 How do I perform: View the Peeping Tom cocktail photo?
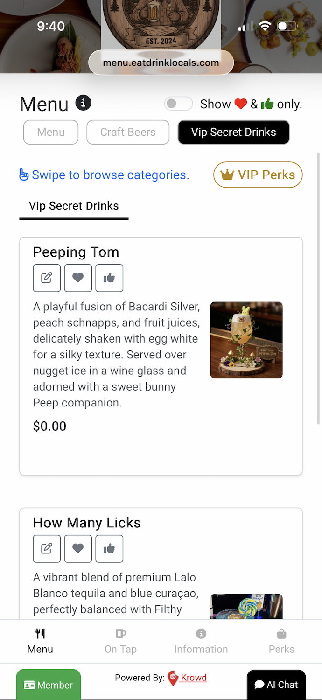coord(246,340)
